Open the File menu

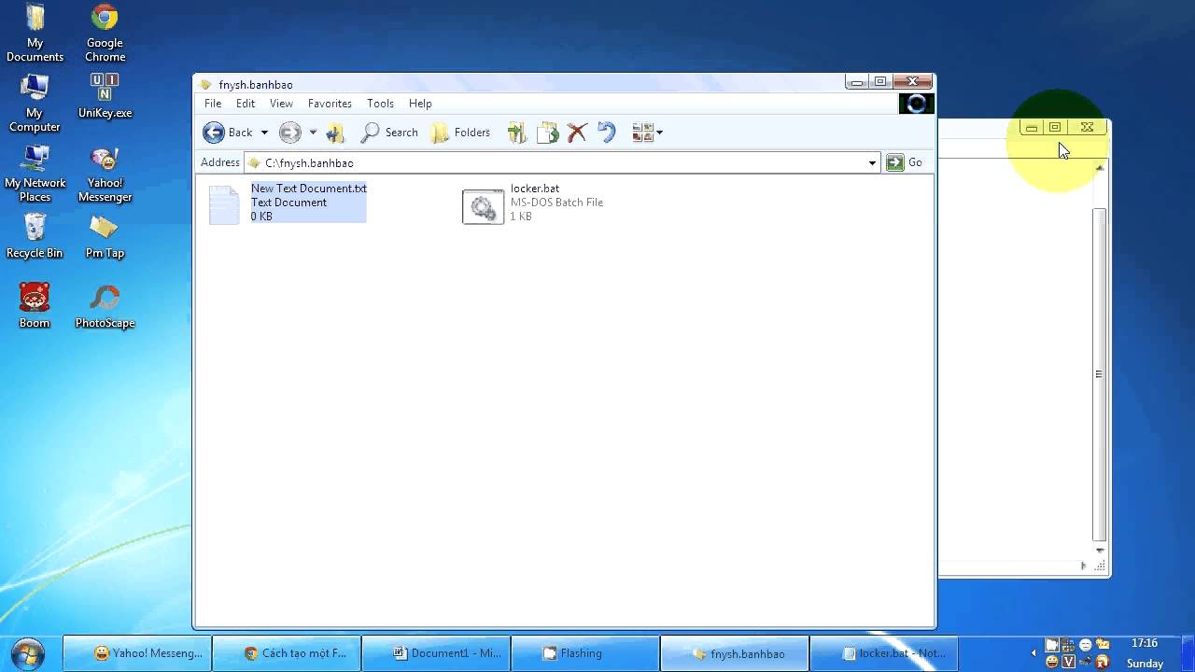tap(213, 104)
